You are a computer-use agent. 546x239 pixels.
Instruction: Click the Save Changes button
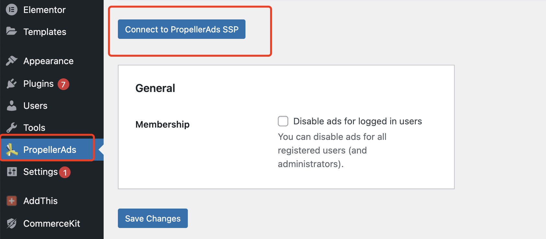pos(153,219)
